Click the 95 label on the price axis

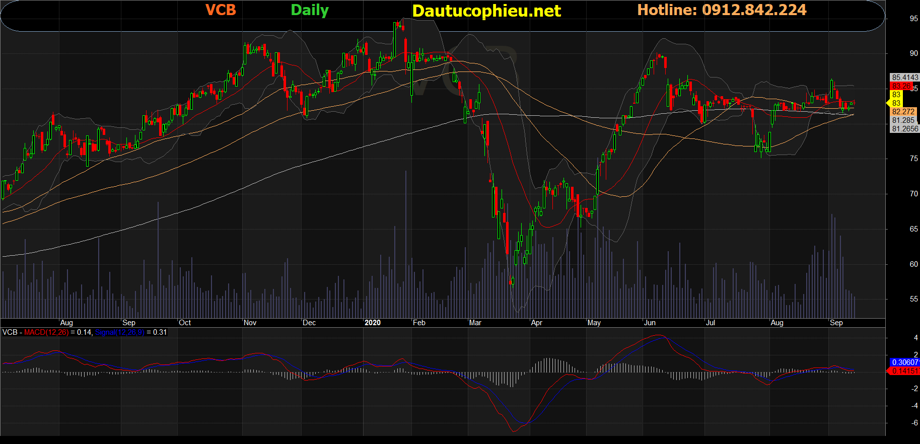[x=913, y=19]
